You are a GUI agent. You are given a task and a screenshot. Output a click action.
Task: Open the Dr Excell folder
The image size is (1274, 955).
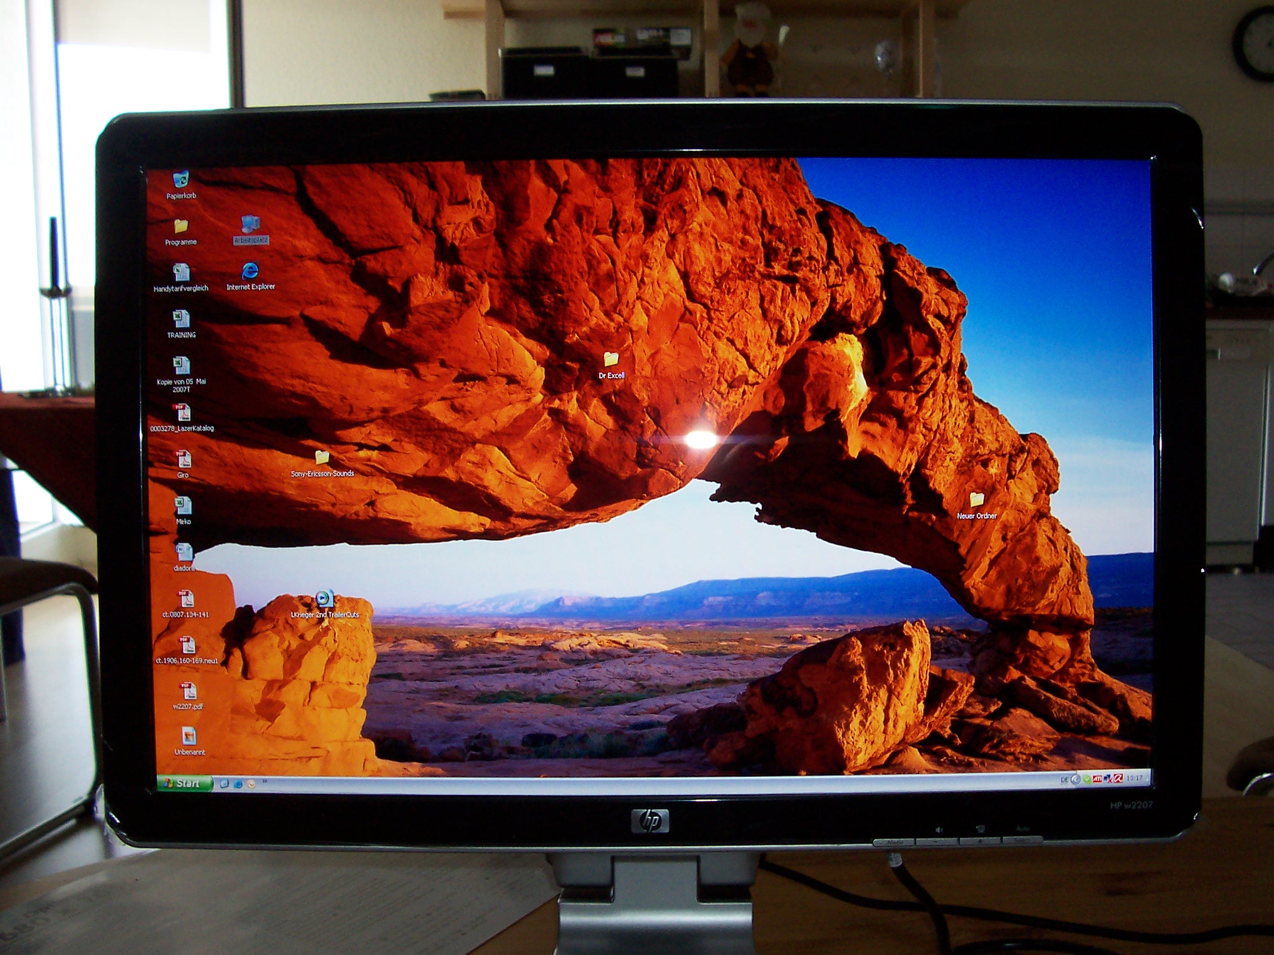[611, 360]
